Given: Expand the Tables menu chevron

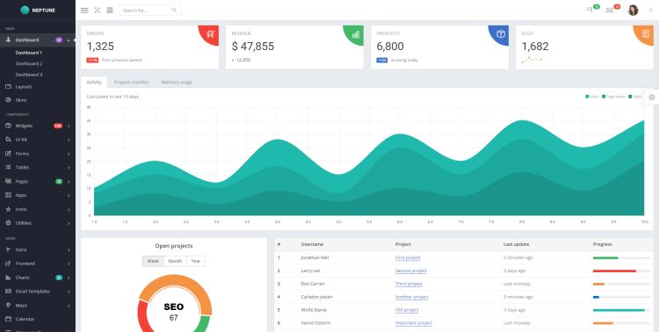Looking at the screenshot, I should coord(69,168).
